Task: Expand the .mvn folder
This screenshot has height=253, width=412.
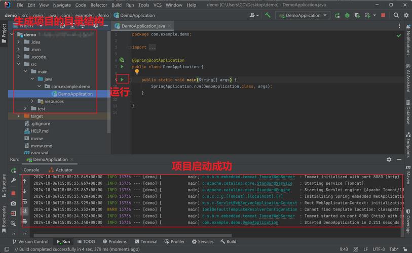Action: coord(18,49)
